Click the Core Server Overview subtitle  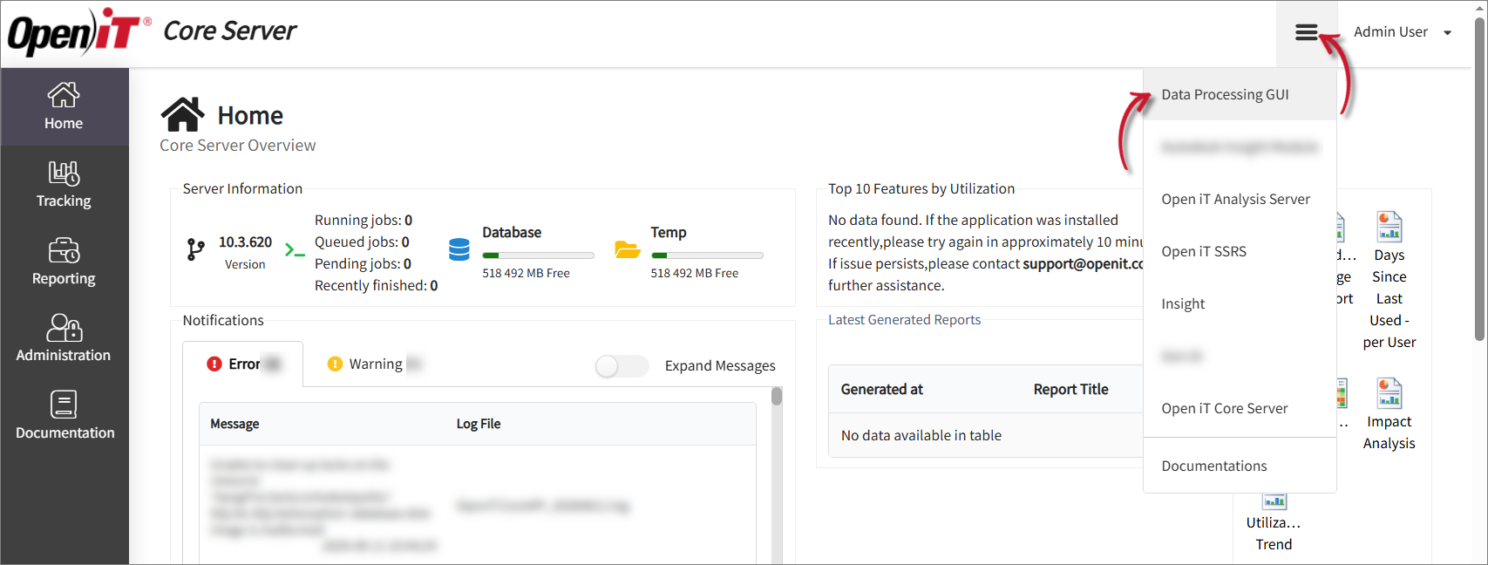click(238, 146)
